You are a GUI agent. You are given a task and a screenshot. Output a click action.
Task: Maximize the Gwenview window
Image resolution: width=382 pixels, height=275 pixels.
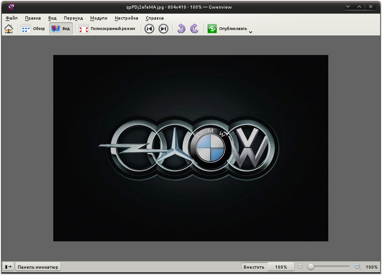pos(359,6)
